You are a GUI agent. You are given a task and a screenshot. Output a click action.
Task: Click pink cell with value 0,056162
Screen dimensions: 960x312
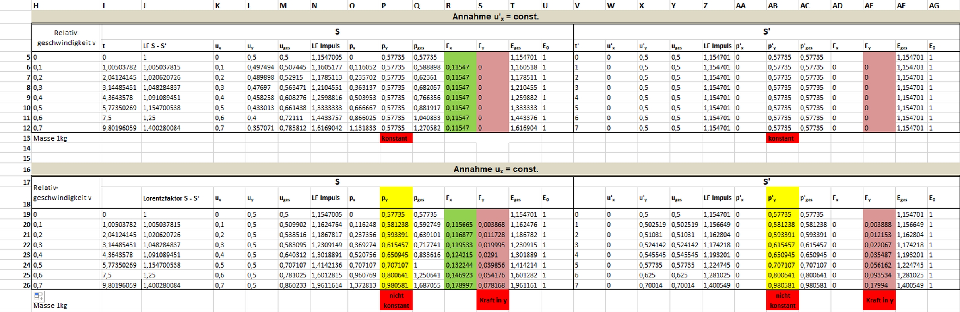click(x=879, y=265)
